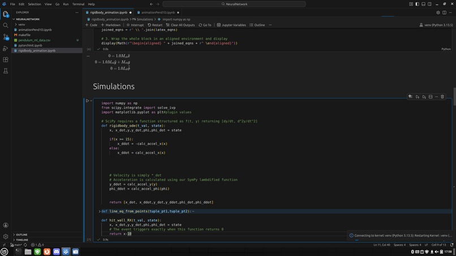Open the Terminal menu

click(78, 4)
